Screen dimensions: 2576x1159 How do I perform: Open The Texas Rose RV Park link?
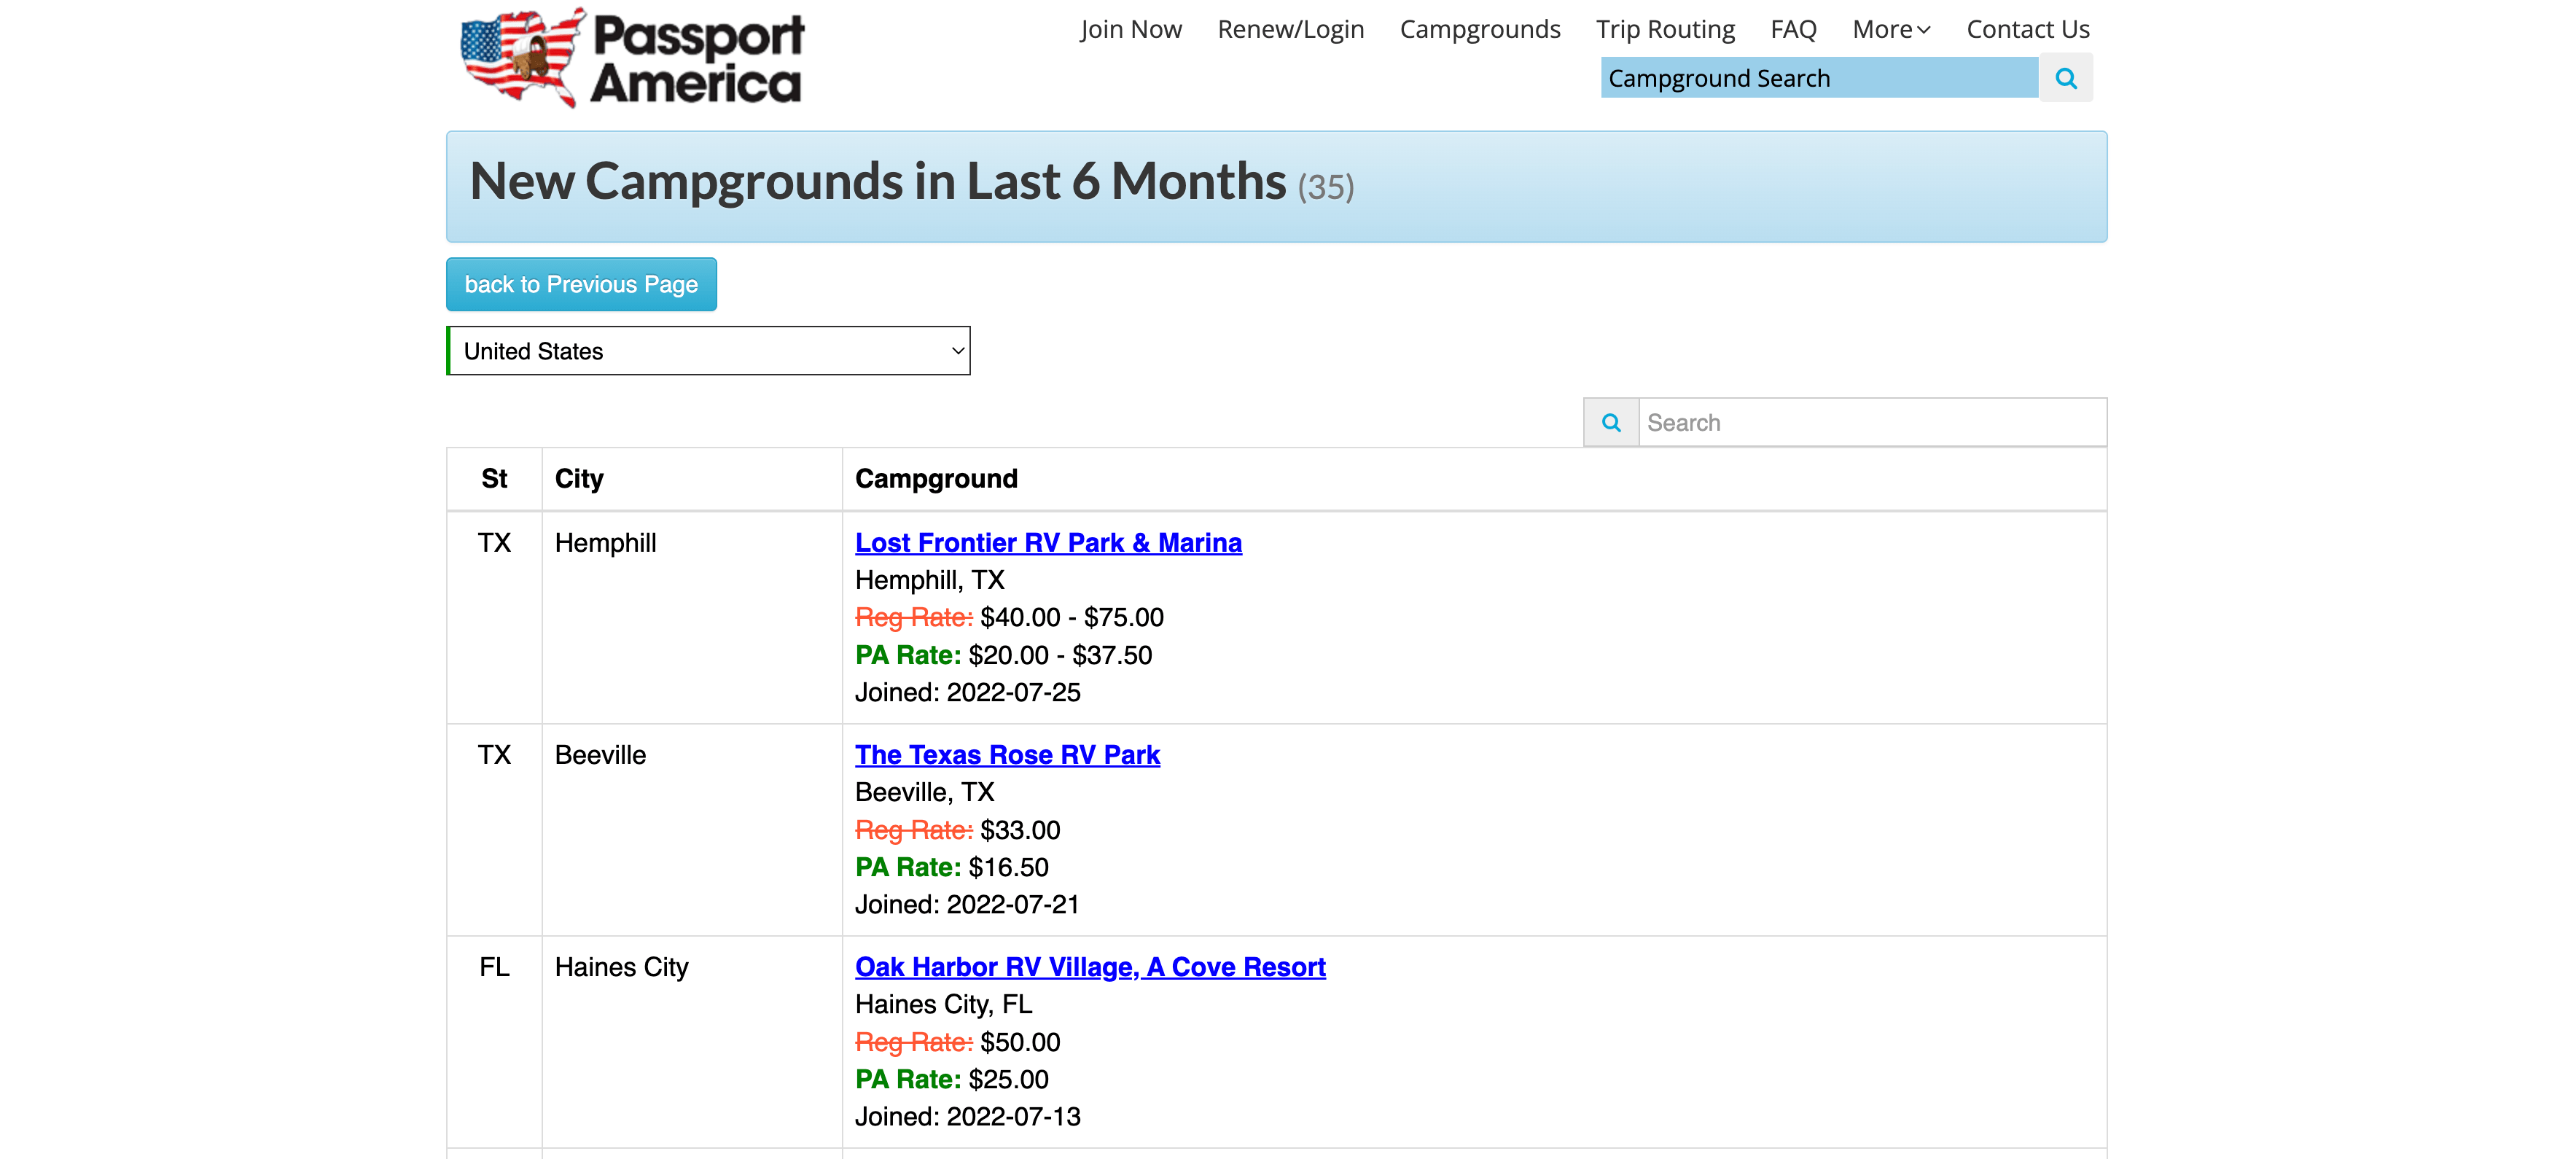pyautogui.click(x=1007, y=754)
